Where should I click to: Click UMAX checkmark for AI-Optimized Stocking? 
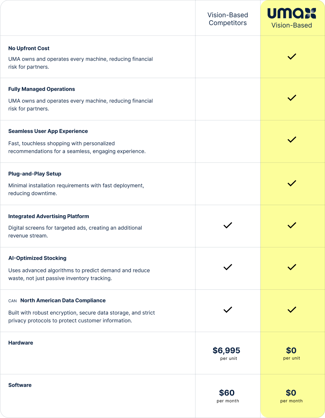point(292,267)
